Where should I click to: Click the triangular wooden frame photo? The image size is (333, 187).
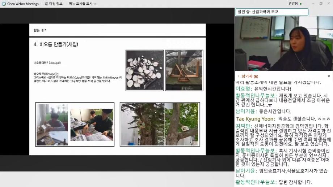click(x=184, y=70)
